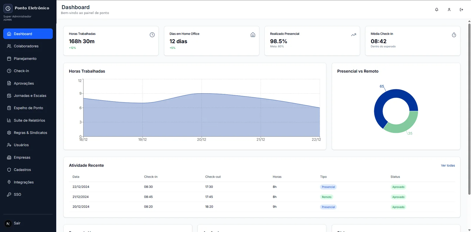
Task: Click the Jornadas e Escalas calendar-clock icon
Action: pyautogui.click(x=9, y=96)
